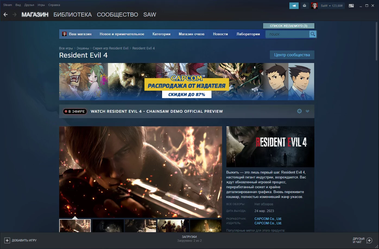379x249 pixels.
Task: Follow the Все игры breadcrumb link
Action: pos(66,48)
